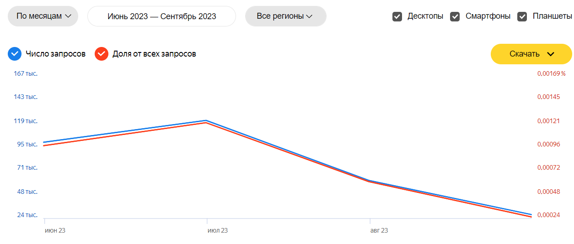Expand the Все регионы dropdown
The image size is (574, 244).
(x=285, y=16)
